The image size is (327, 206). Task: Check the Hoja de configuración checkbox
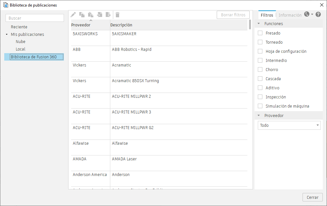260,51
